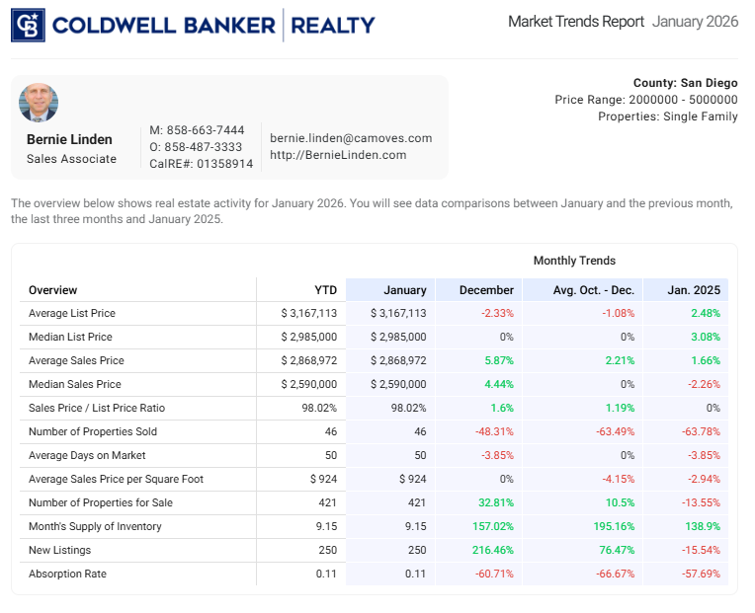
Task: Click the Absorption Rate row label
Action: coord(67,574)
